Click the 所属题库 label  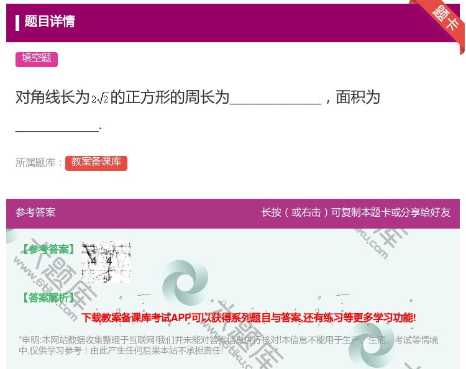coord(39,163)
